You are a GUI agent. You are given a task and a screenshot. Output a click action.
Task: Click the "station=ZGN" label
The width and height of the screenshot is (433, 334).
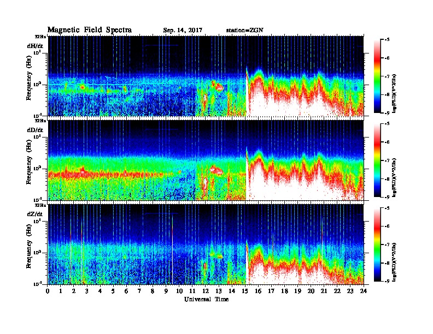[245, 31]
